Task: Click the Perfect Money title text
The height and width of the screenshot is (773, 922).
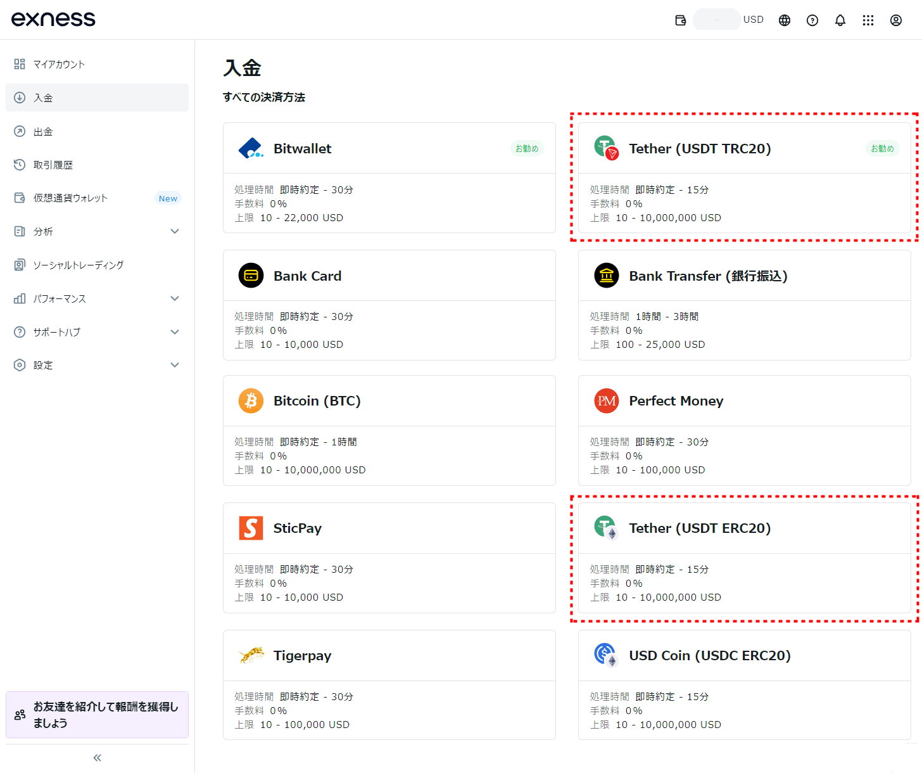Action: pyautogui.click(x=676, y=401)
